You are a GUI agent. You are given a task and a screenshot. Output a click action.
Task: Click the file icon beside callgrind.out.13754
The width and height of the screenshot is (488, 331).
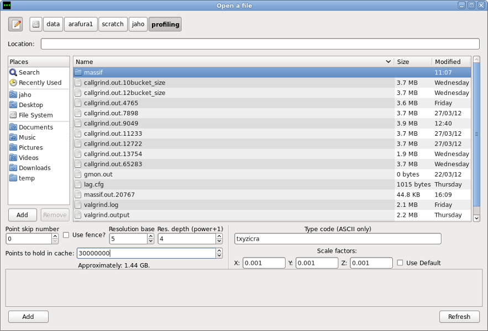point(78,154)
